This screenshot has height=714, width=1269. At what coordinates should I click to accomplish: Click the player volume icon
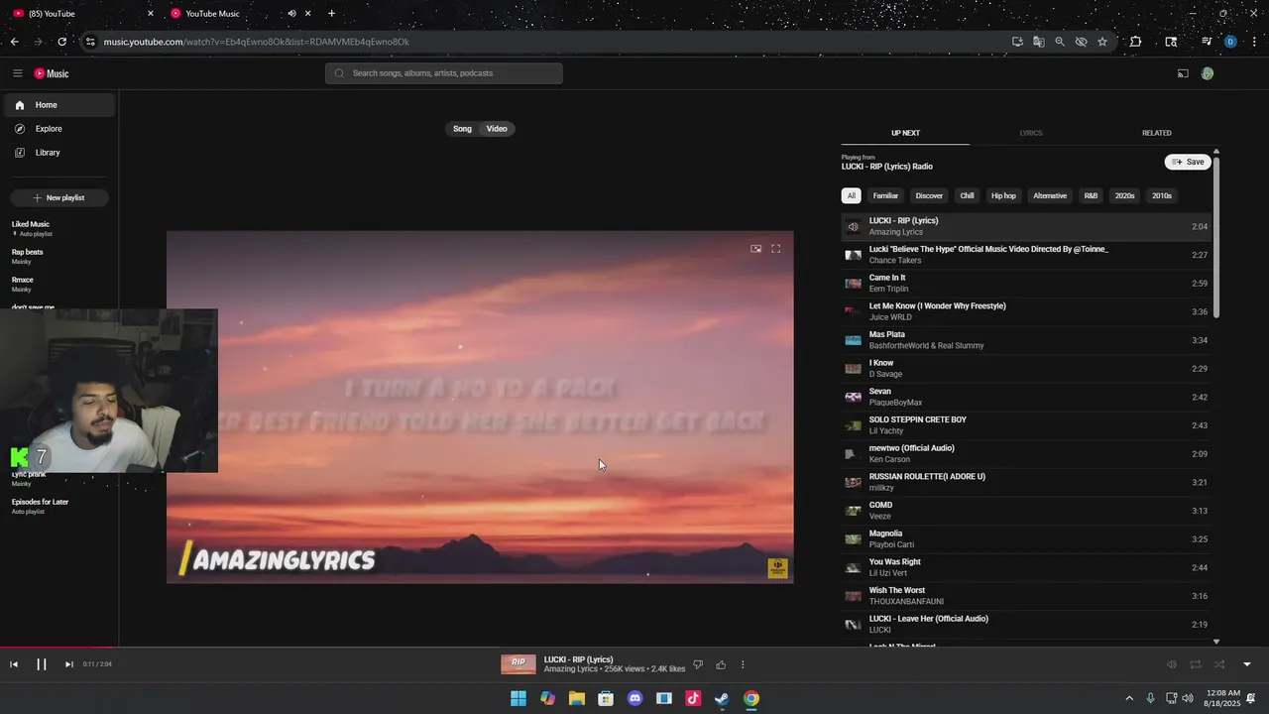[1171, 664]
